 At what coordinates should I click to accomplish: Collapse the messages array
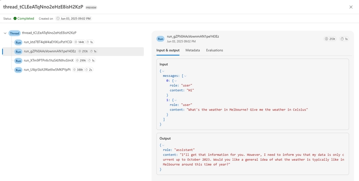pos(185,76)
